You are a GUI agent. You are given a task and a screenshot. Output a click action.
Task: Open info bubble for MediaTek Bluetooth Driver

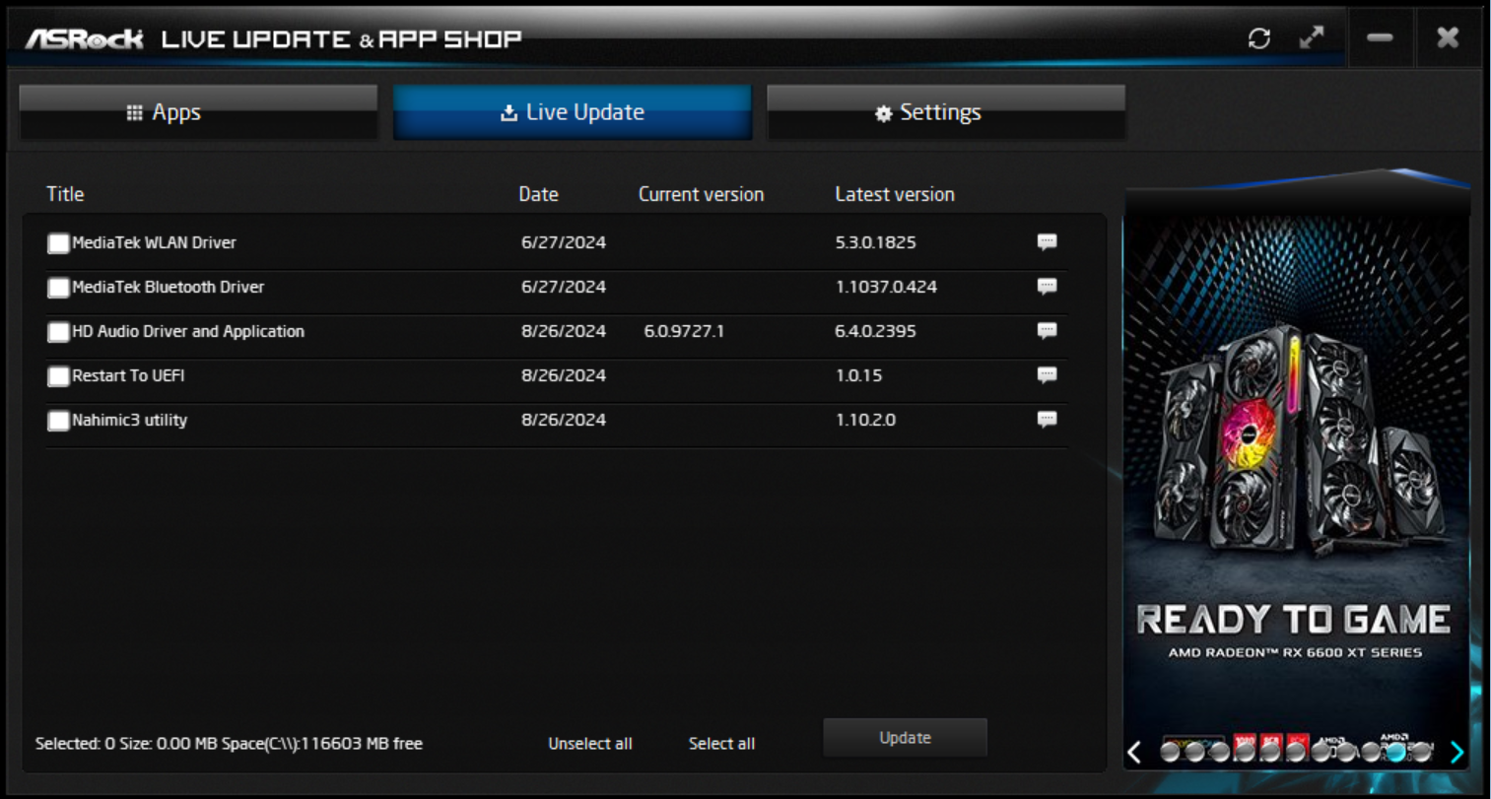coord(1047,287)
